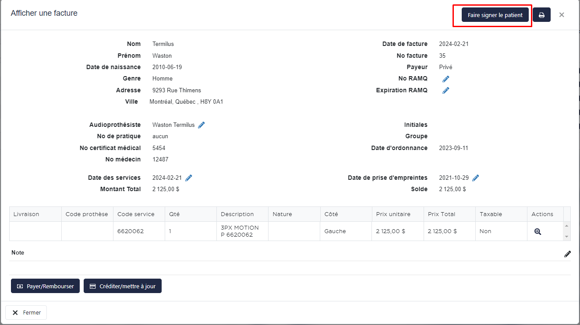This screenshot has width=580, height=325.
Task: Edit the Date des services value
Action: (x=189, y=178)
